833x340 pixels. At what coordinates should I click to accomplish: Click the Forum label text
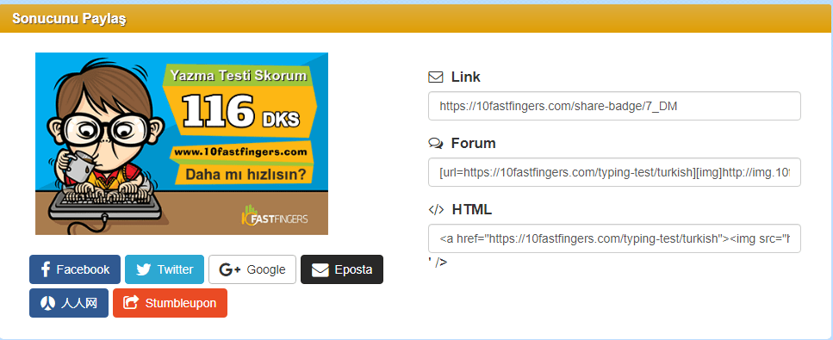point(473,144)
